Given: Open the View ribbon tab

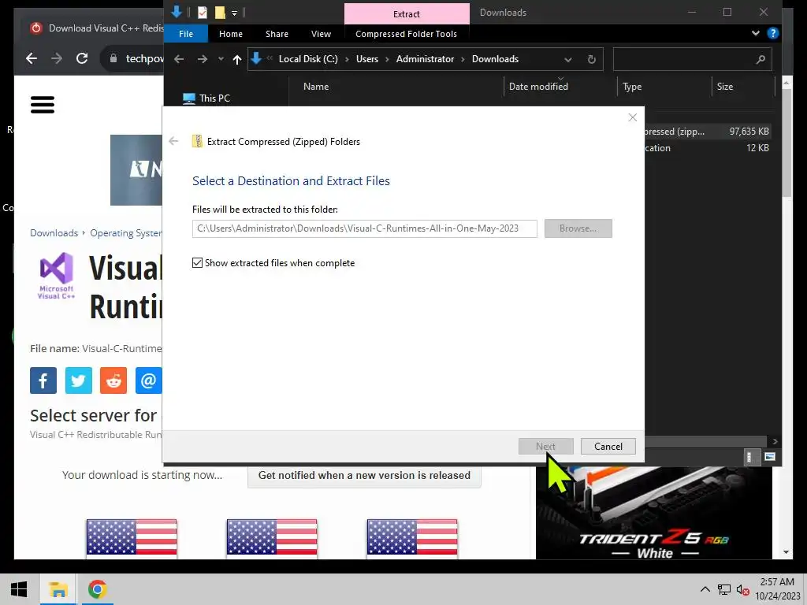Looking at the screenshot, I should 322,34.
